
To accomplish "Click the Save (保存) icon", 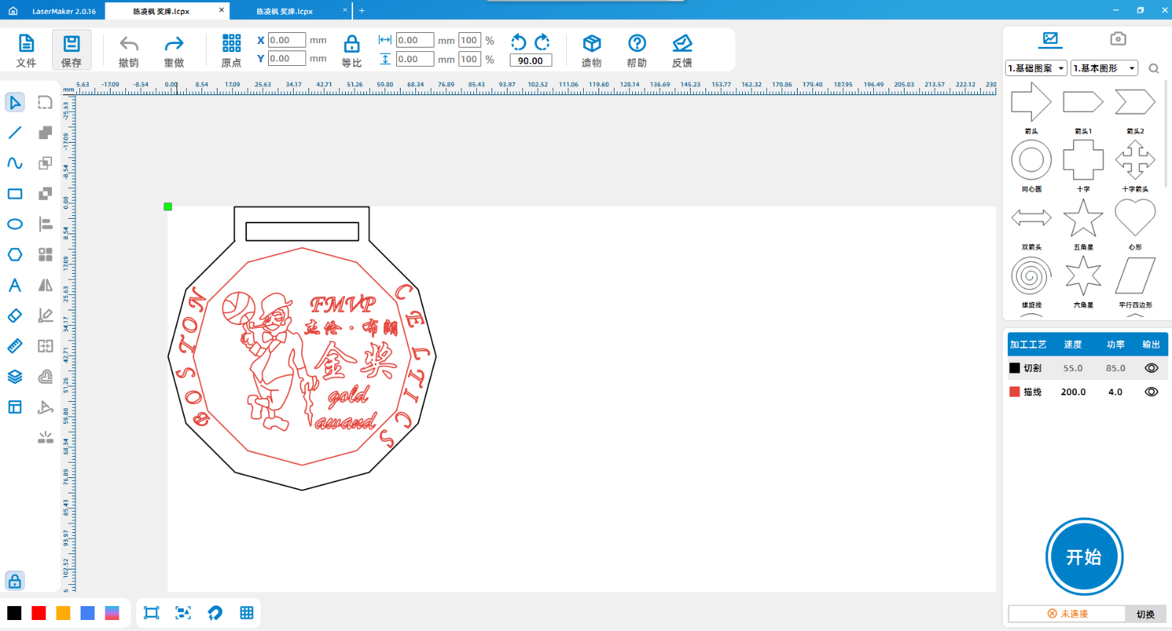I will pyautogui.click(x=71, y=51).
